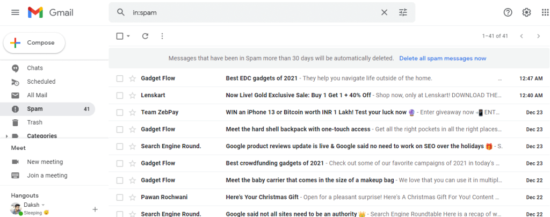Click the Categories label
This screenshot has width=550, height=217.
[42, 136]
